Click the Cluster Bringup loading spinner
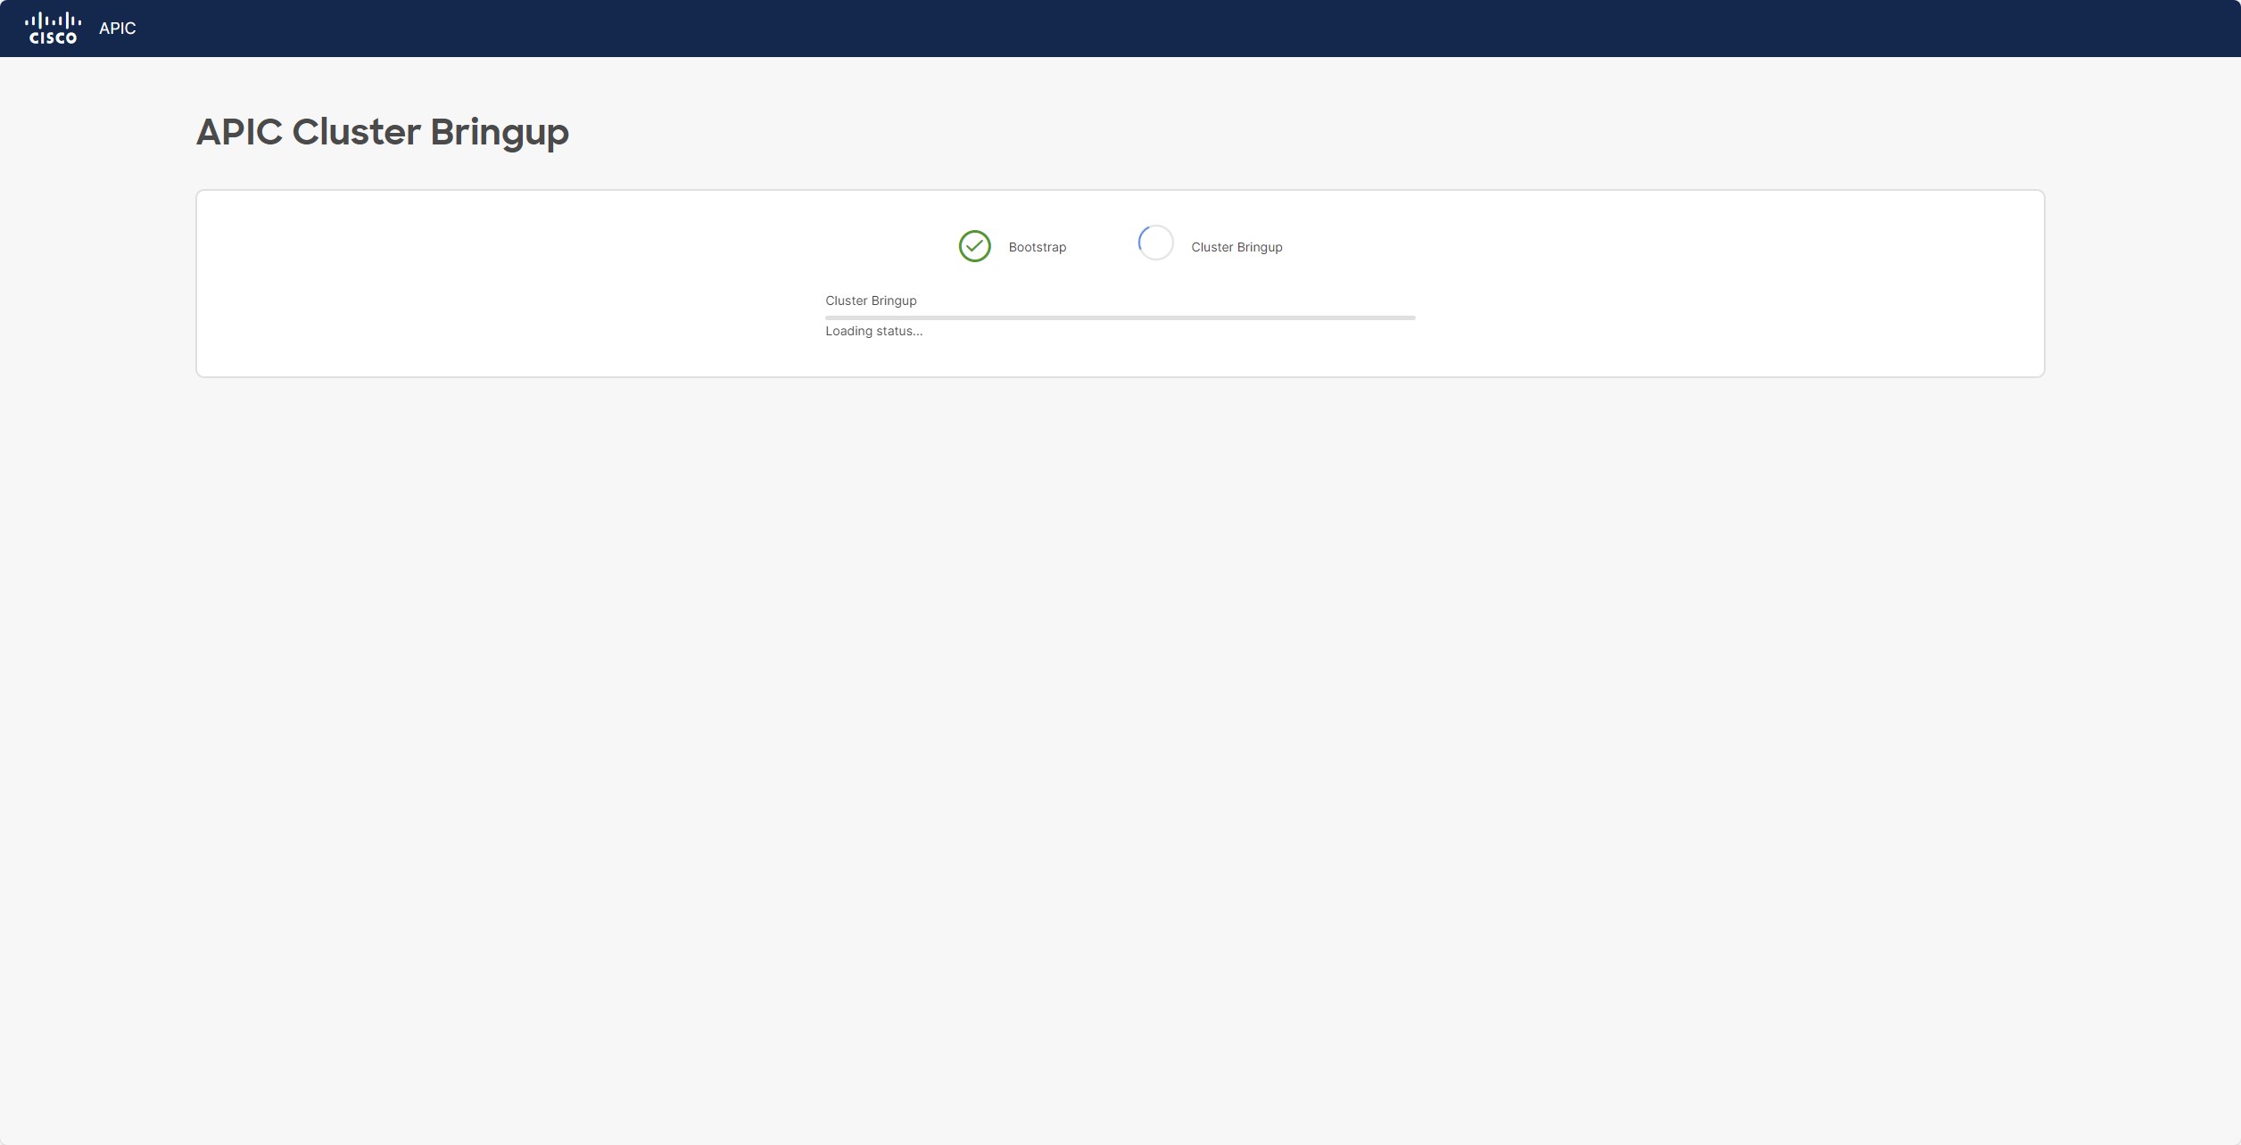The width and height of the screenshot is (2241, 1145). point(1155,243)
